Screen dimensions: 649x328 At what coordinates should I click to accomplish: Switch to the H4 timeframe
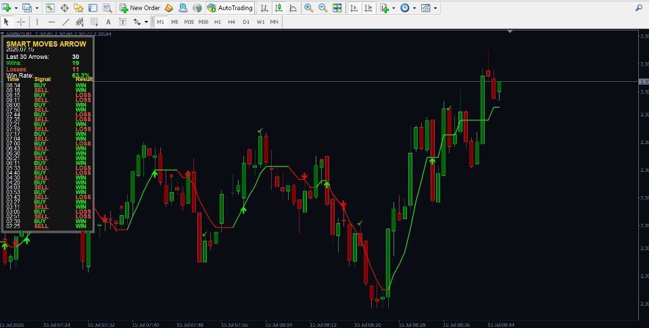click(232, 22)
